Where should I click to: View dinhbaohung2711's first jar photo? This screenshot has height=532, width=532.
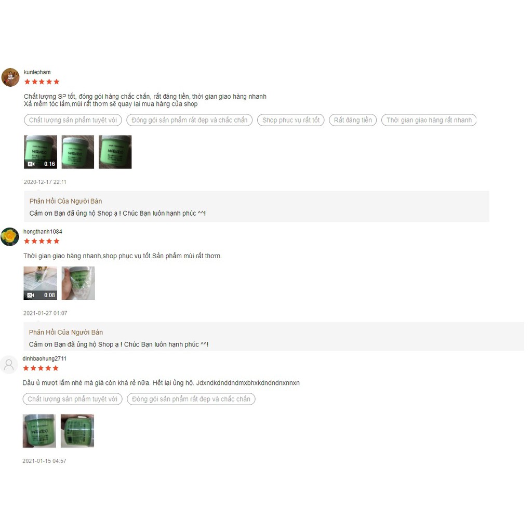point(39,431)
